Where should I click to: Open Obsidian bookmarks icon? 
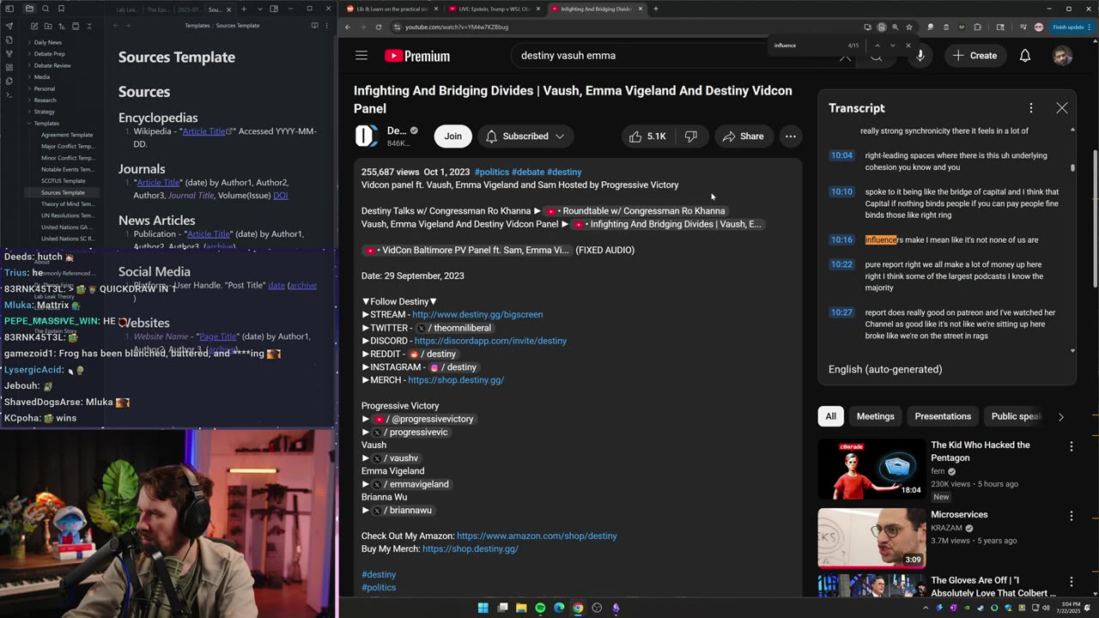61,9
